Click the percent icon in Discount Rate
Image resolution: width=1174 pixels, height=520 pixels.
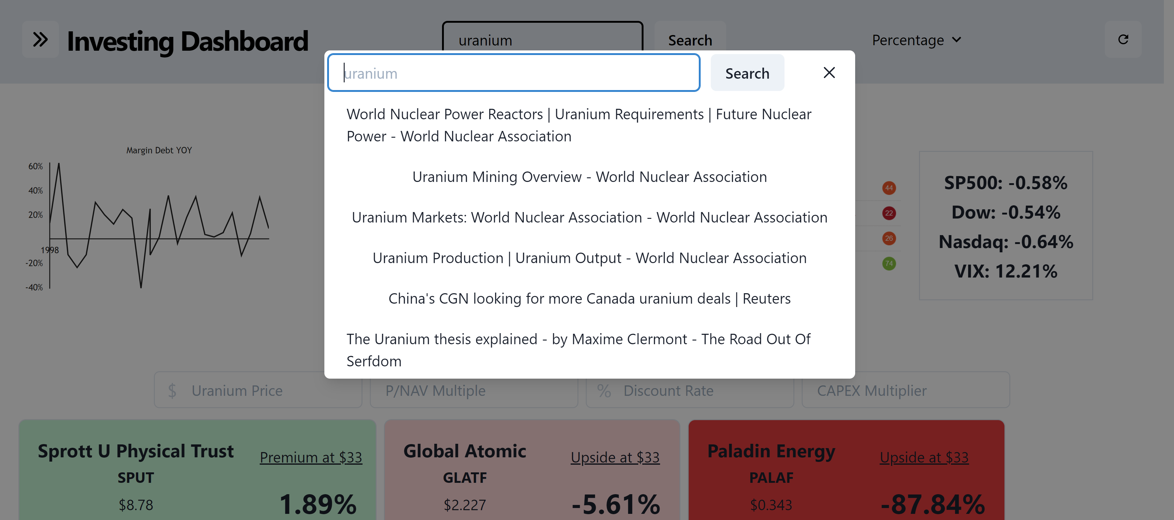604,390
